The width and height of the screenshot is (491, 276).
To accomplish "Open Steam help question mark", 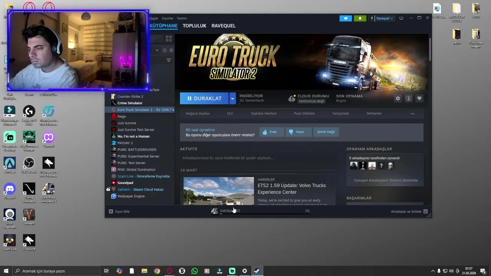I will pyautogui.click(x=371, y=18).
